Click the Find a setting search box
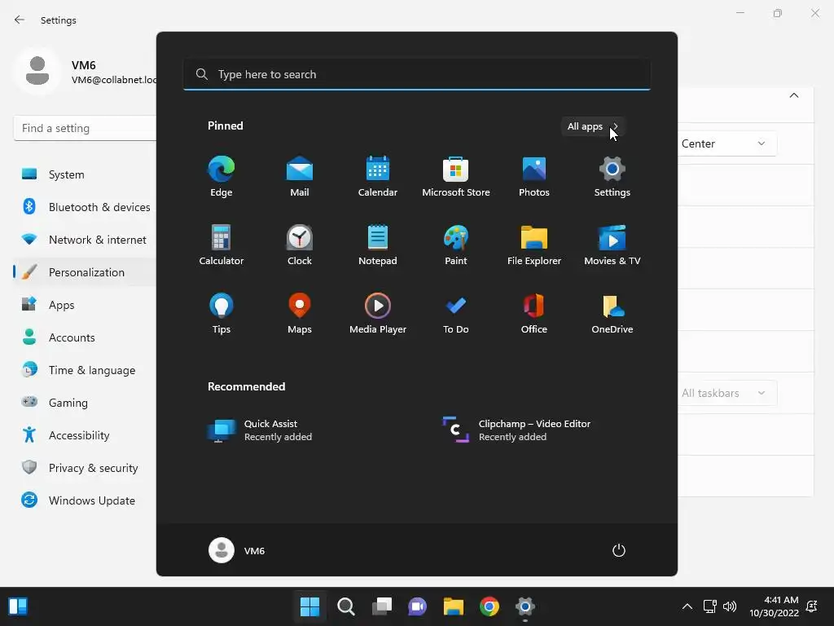The width and height of the screenshot is (834, 626). point(85,128)
